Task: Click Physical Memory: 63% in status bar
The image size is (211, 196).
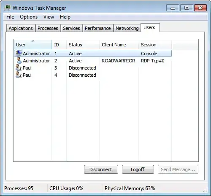Action: pos(130,188)
